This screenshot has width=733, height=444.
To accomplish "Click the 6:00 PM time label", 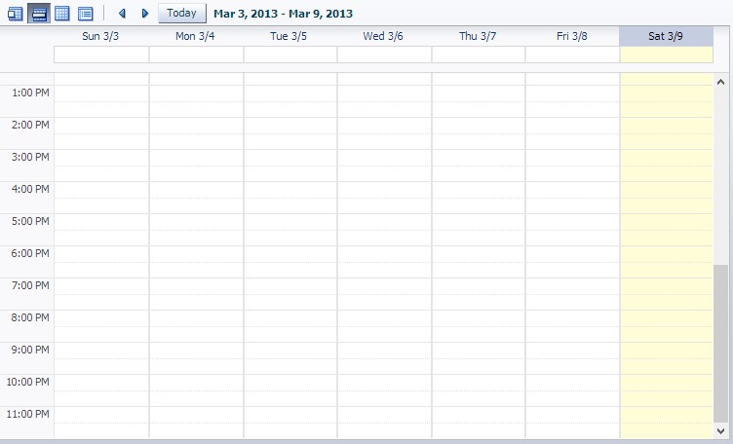I will click(x=30, y=253).
